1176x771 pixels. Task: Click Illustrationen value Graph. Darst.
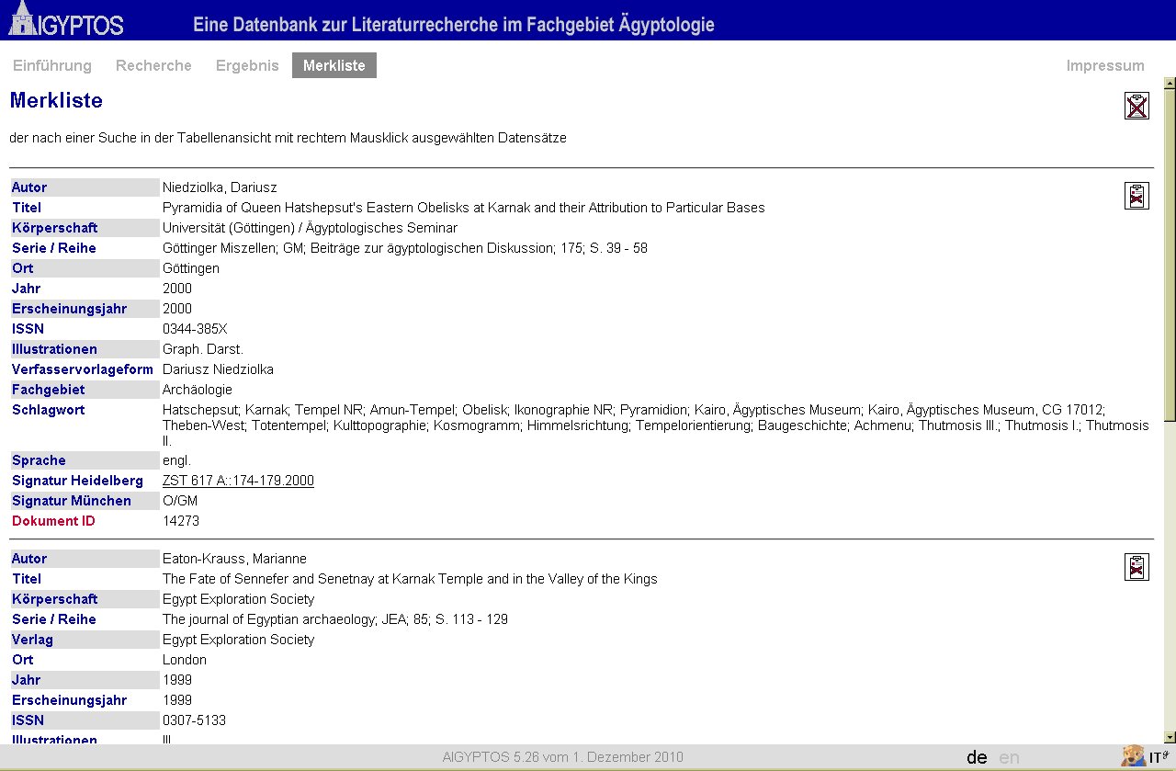point(203,349)
